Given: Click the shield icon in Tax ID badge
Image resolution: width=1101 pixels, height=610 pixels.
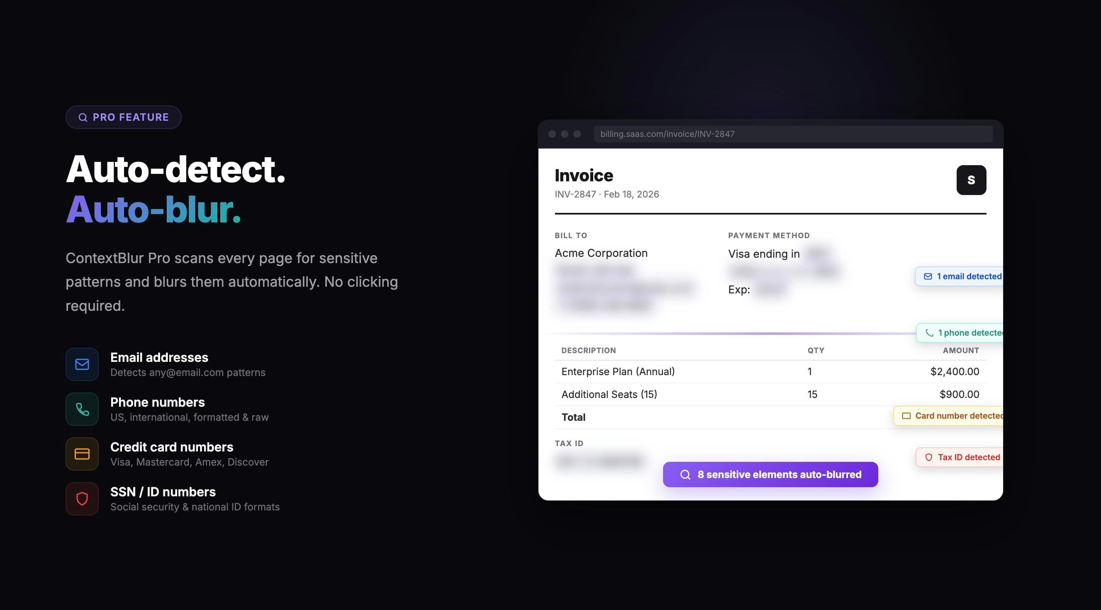Looking at the screenshot, I should [x=928, y=457].
